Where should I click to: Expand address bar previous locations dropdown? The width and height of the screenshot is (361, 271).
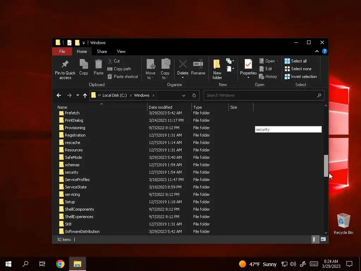pos(183,95)
